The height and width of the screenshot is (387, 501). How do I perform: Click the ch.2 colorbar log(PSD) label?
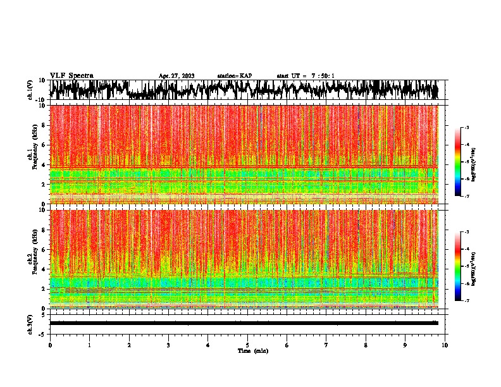[x=473, y=269]
